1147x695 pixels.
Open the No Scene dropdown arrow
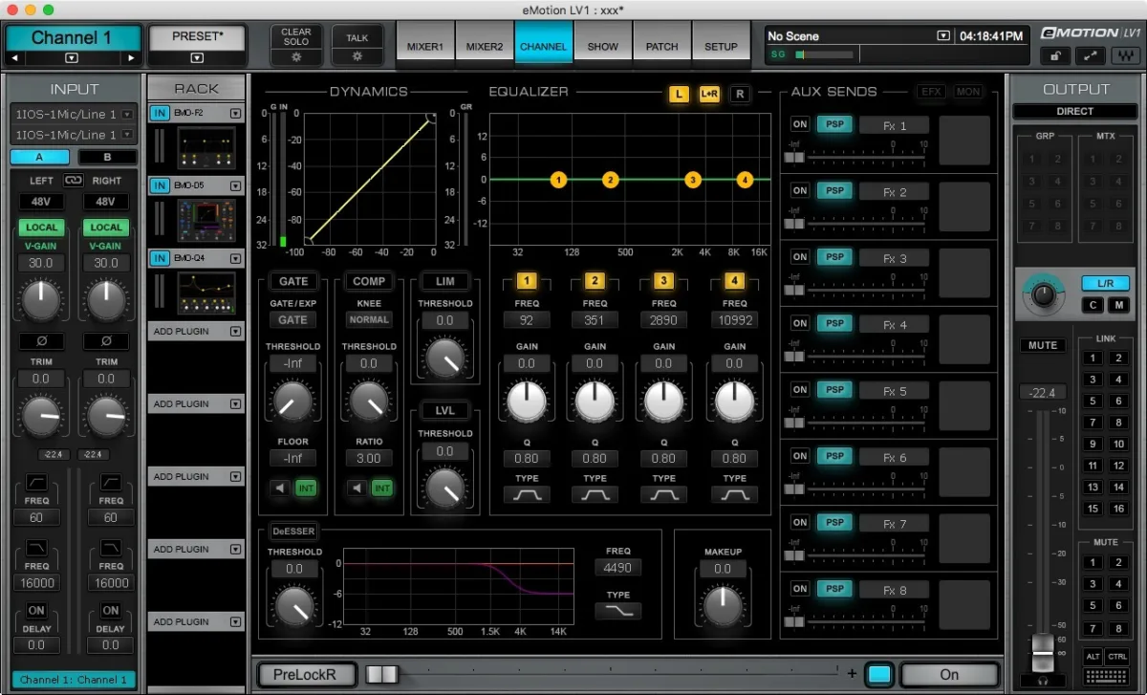tap(943, 36)
